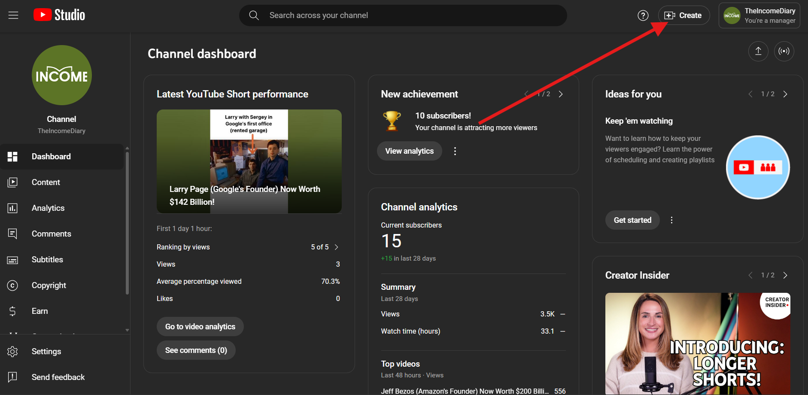Open Ideas for you card options menu

[672, 220]
